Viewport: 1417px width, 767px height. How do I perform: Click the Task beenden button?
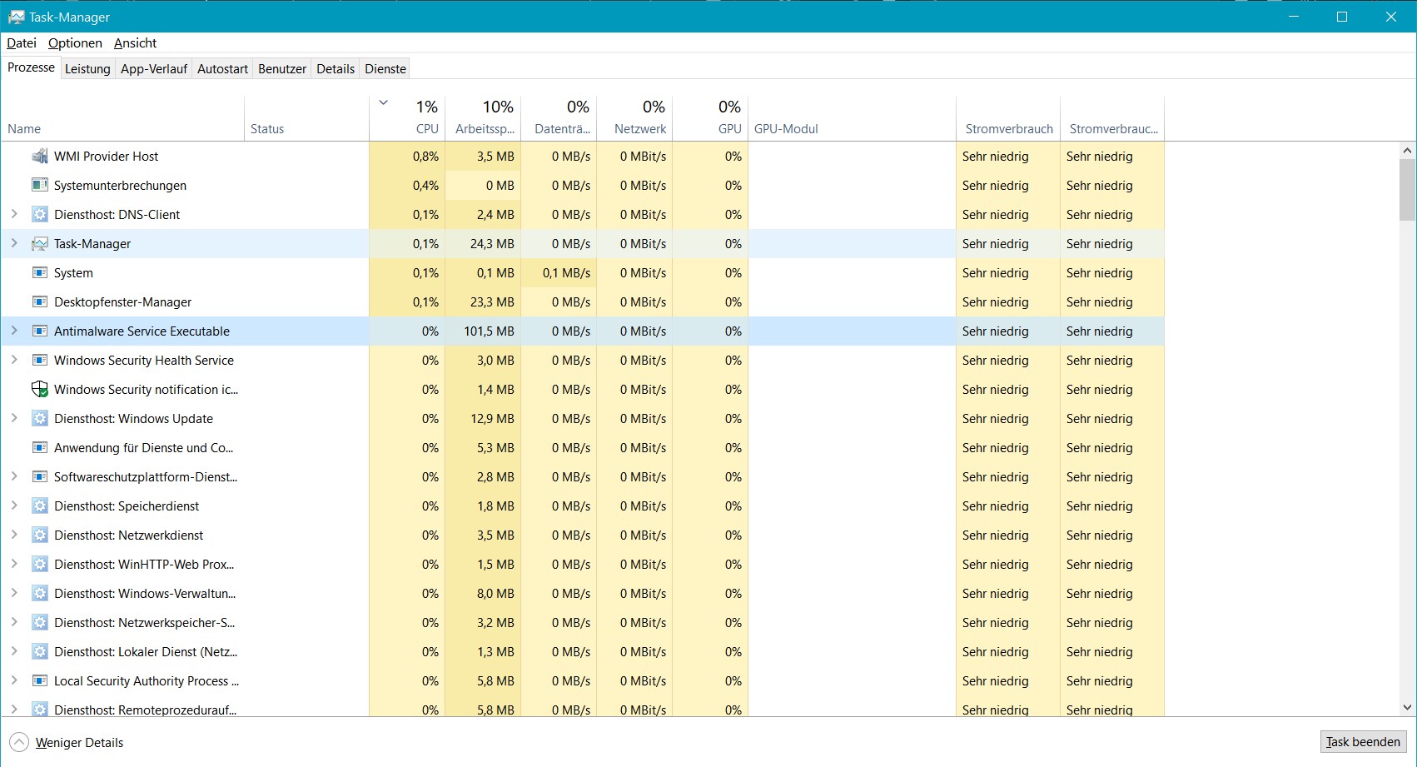(1363, 742)
